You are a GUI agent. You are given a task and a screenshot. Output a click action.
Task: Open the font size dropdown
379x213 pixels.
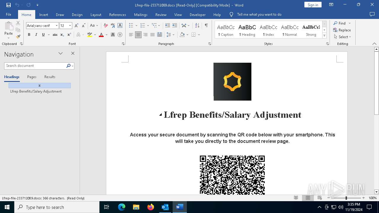(x=70, y=26)
